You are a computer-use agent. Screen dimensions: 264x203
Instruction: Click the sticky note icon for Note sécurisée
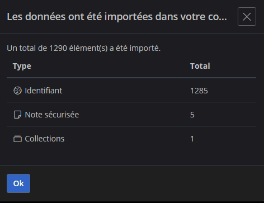click(17, 115)
